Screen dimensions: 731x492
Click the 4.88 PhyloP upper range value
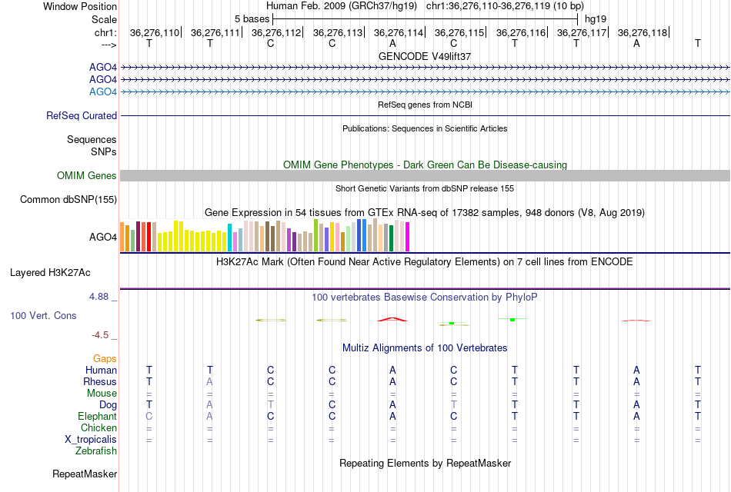(99, 296)
